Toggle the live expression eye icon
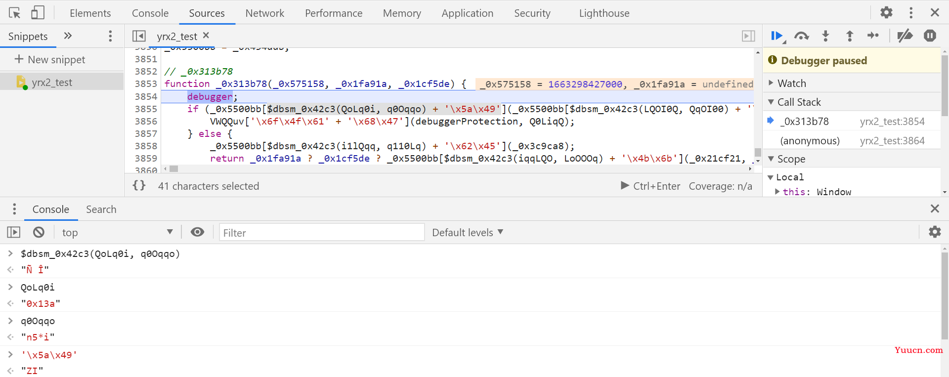The height and width of the screenshot is (377, 949). (x=197, y=232)
